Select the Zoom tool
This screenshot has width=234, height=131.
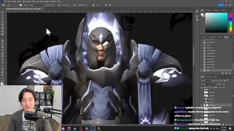coord(3,75)
